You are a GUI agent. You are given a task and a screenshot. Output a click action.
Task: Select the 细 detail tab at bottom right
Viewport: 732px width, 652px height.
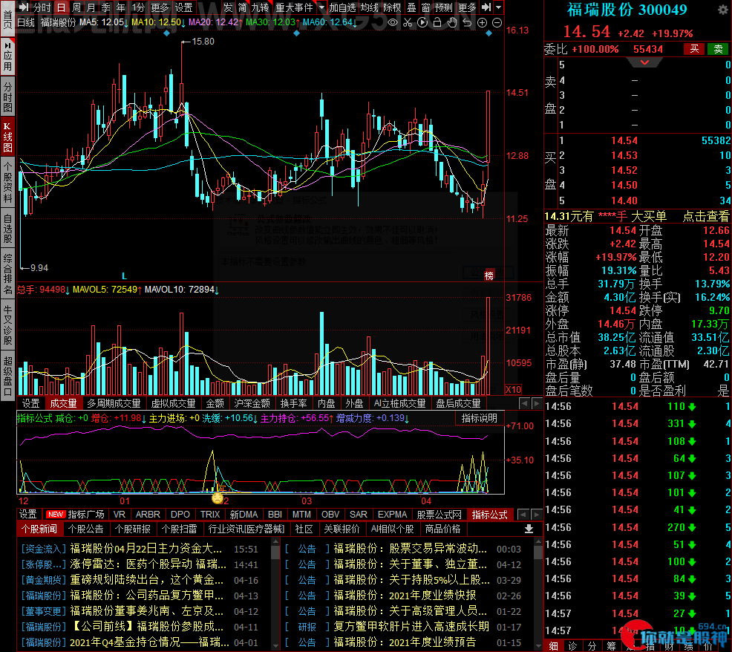[554, 646]
